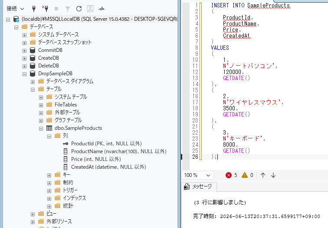Select the Price int column
The image size is (328, 228).
(96, 159)
